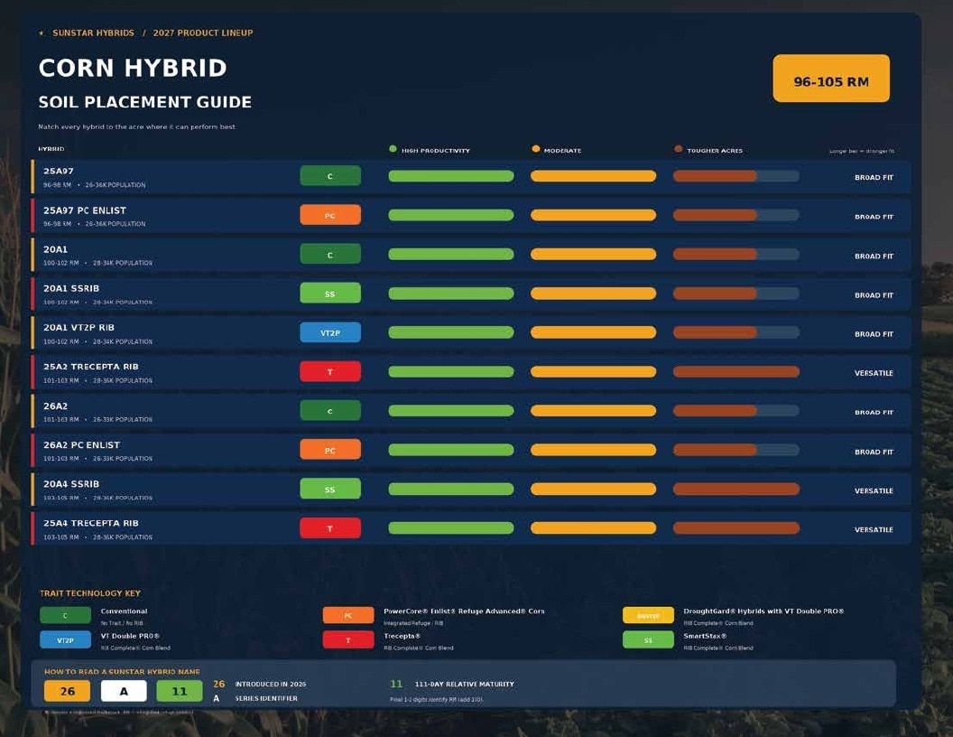The image size is (953, 737).
Task: Click the 25A2 Trecepta RIB tougher acres bar
Action: [x=736, y=371]
